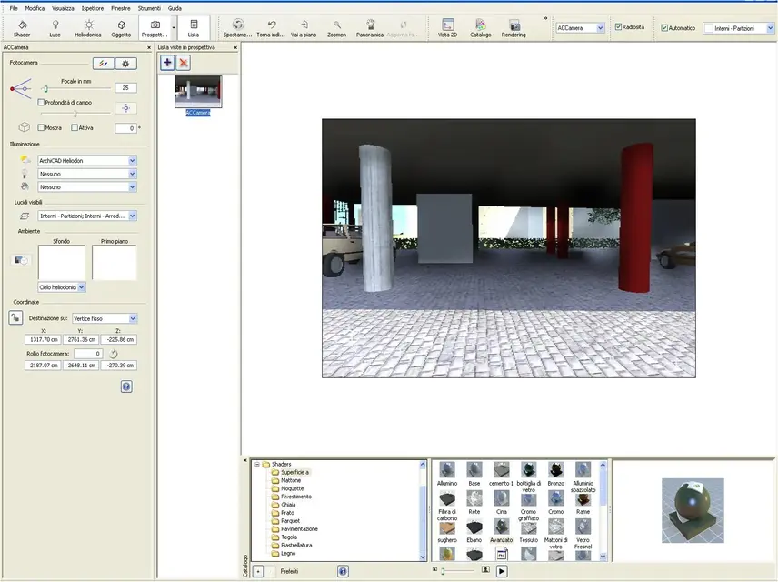The width and height of the screenshot is (778, 582).
Task: Enable the Profondità di campo checkbox
Action: pyautogui.click(x=41, y=103)
